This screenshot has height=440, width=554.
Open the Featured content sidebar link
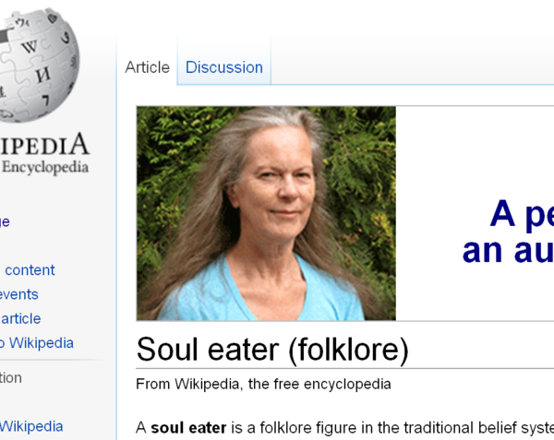click(x=28, y=270)
